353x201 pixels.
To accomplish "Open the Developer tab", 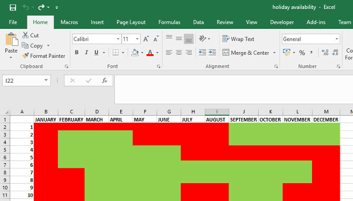I will 282,22.
